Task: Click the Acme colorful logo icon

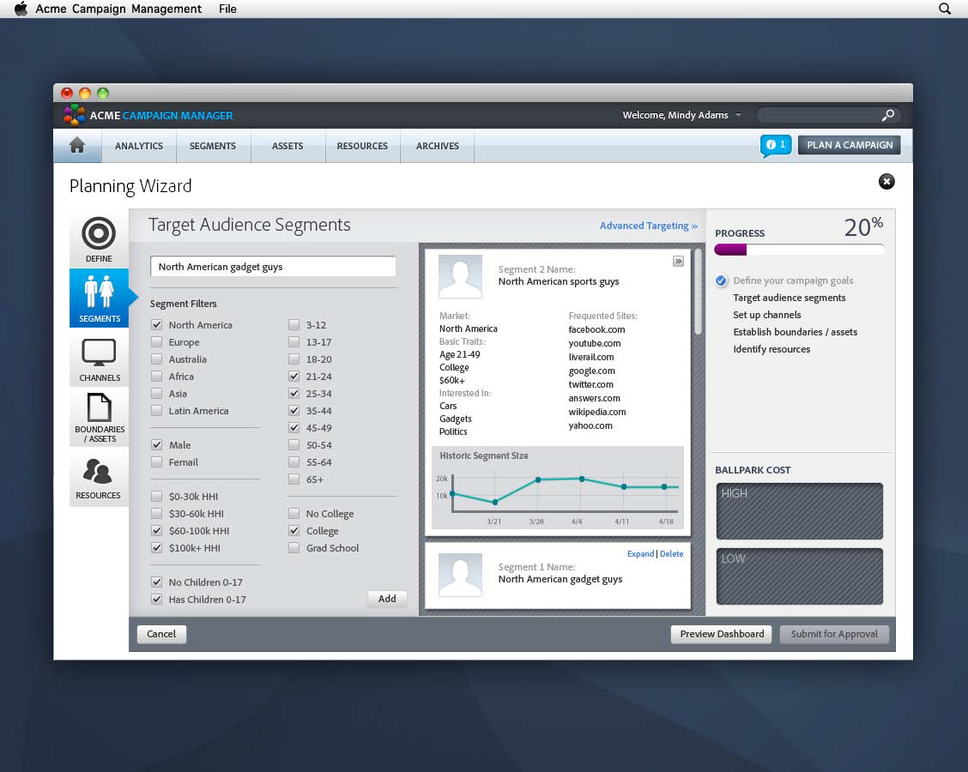Action: pyautogui.click(x=74, y=115)
